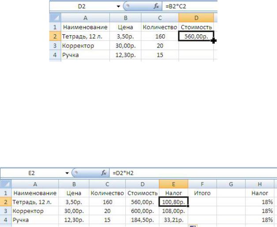Select quantity 20 in the =D2*H2 sheet

click(107, 211)
